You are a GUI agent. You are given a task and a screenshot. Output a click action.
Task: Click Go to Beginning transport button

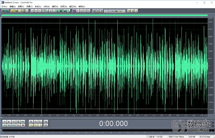pos(5,125)
